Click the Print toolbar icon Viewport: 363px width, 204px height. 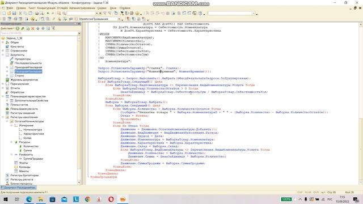(36, 13)
